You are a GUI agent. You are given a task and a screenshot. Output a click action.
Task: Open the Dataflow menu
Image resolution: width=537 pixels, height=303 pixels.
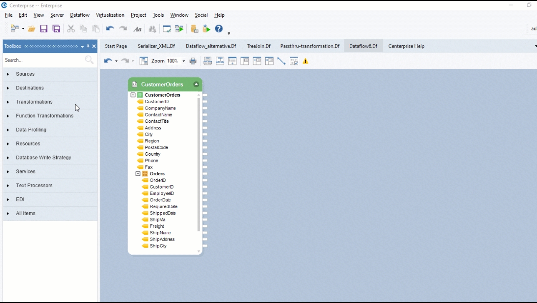(80, 15)
